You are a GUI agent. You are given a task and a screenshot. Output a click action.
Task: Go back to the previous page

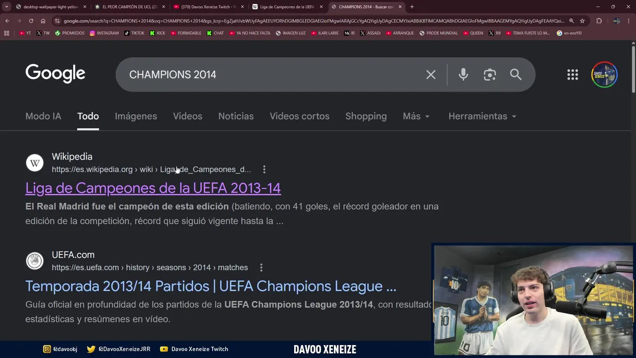click(x=7, y=21)
